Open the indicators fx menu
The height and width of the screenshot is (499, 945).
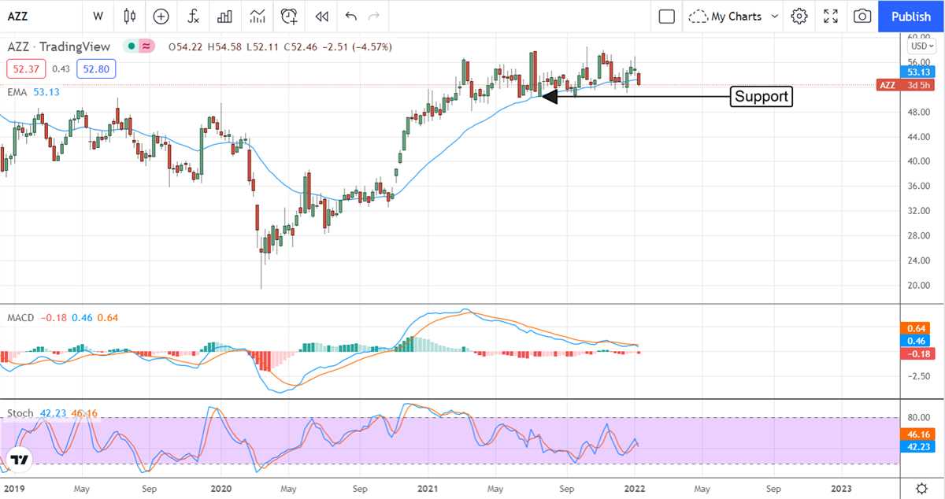point(193,16)
